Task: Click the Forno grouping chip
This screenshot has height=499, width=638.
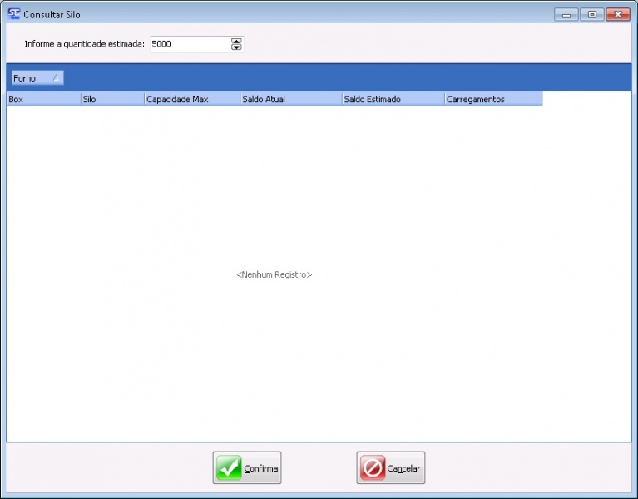Action: coord(30,78)
